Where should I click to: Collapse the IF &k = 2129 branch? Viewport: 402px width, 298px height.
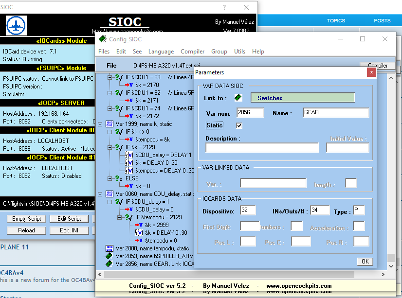[x=110, y=147]
